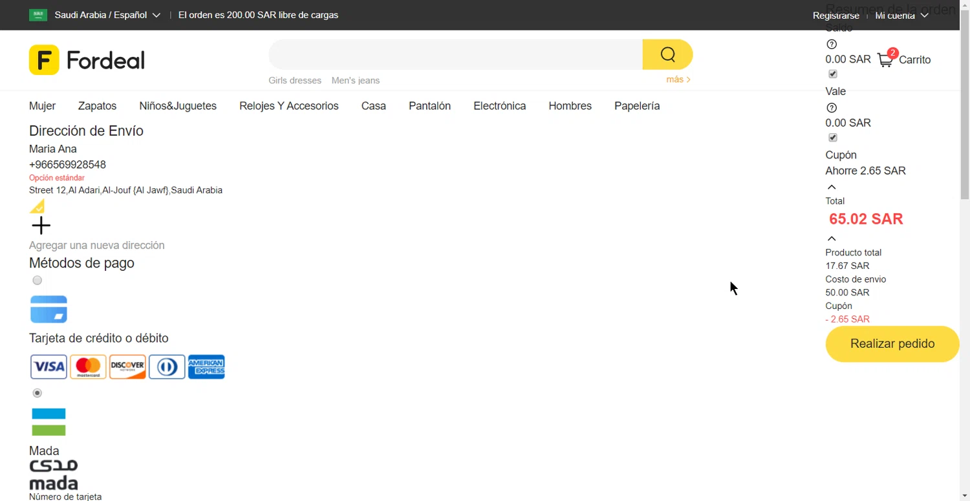Click the Saudi Arabia flag icon
Viewport: 970px width, 501px height.
pos(38,15)
